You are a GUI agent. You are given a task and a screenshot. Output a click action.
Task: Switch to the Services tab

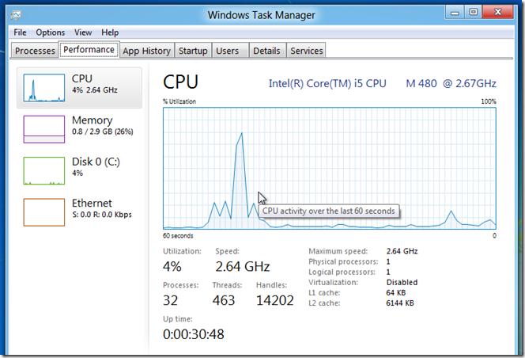307,51
